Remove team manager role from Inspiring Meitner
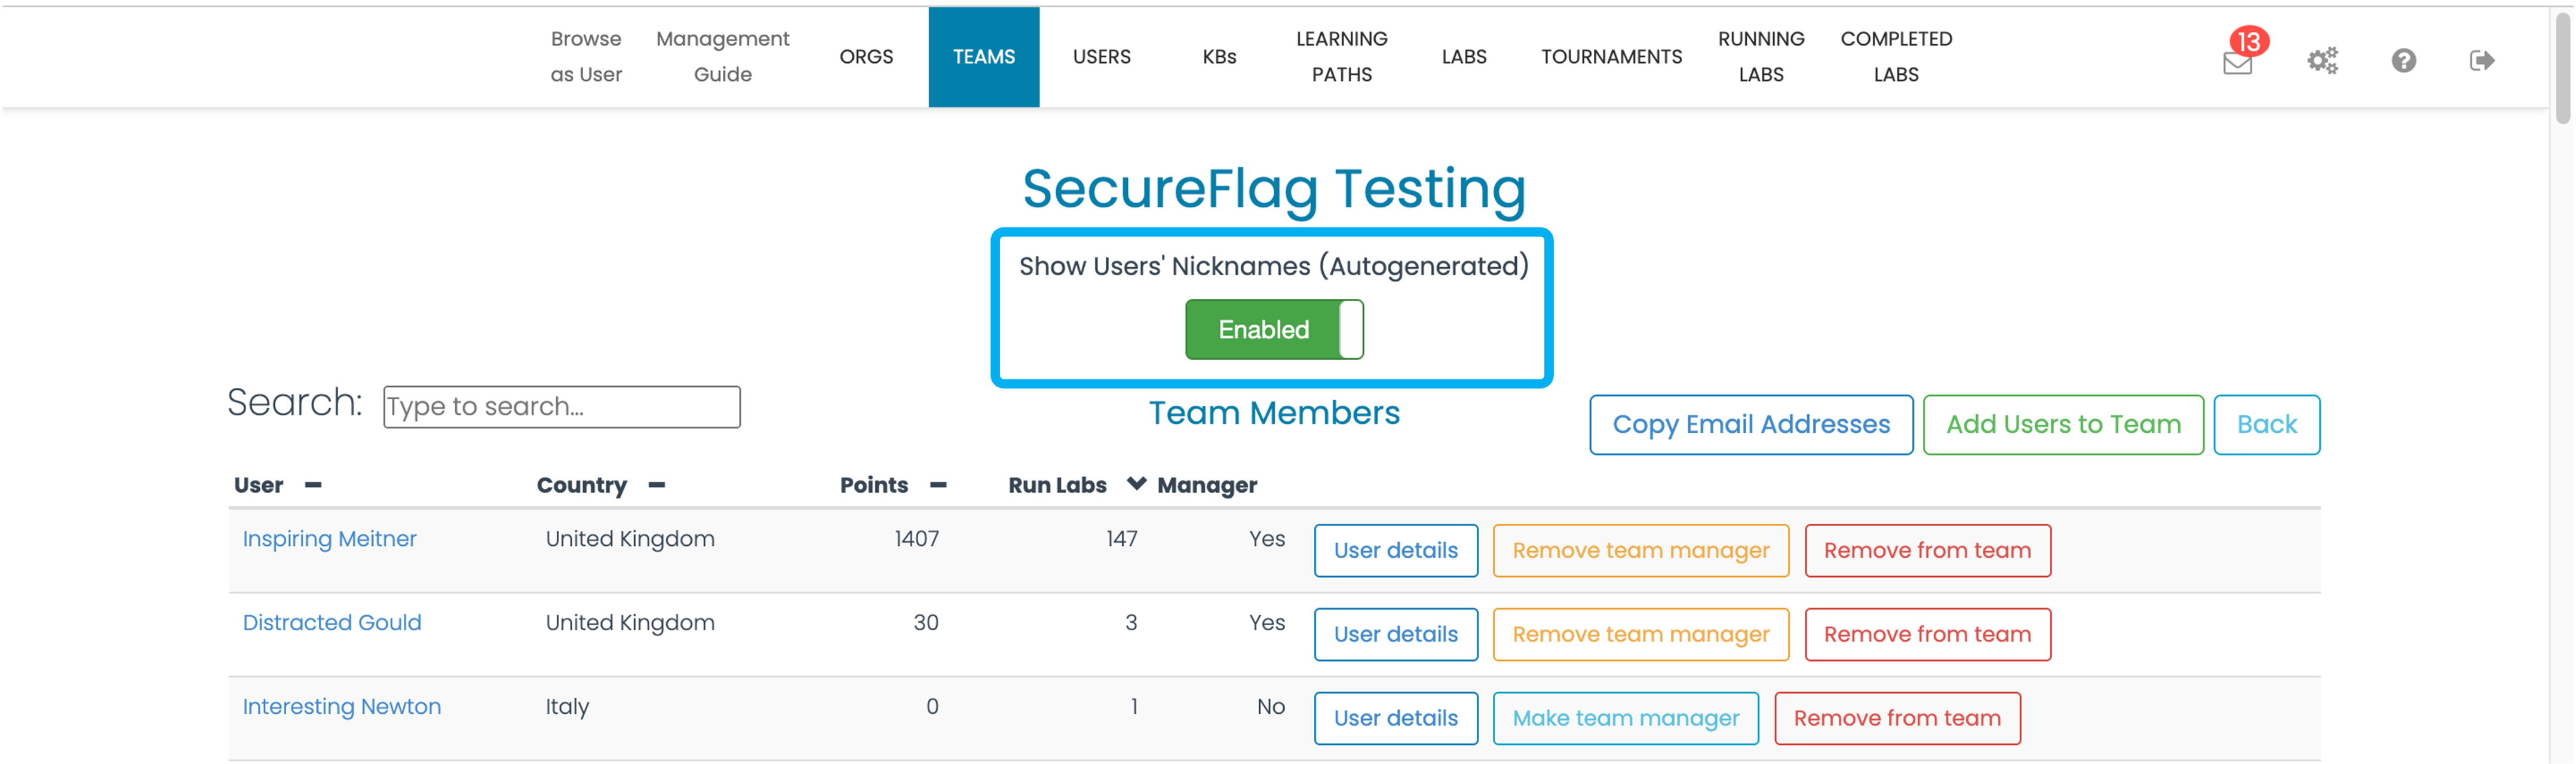Image resolution: width=2576 pixels, height=764 pixels. pos(1641,551)
